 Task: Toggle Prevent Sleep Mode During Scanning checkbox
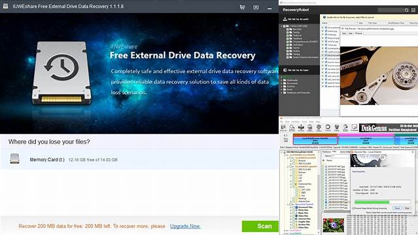tap(353, 208)
